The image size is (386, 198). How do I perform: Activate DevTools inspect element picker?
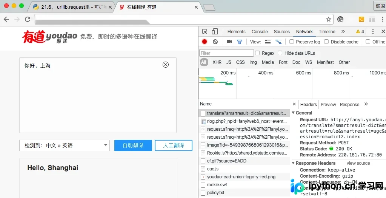pos(205,32)
